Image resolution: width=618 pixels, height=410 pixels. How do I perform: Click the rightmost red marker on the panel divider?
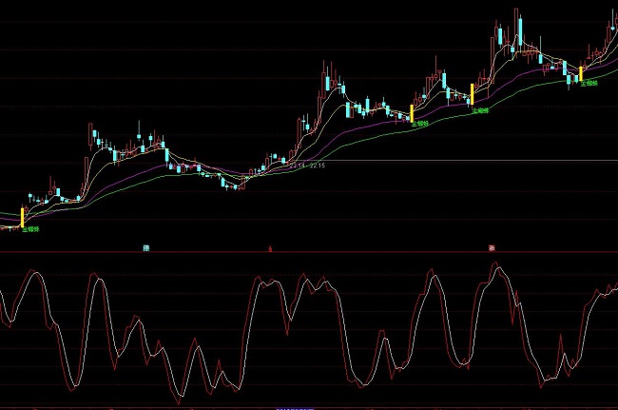(492, 248)
